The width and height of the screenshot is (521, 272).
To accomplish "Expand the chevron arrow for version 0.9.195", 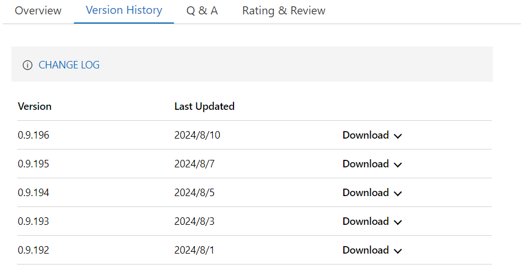I will click(x=397, y=165).
